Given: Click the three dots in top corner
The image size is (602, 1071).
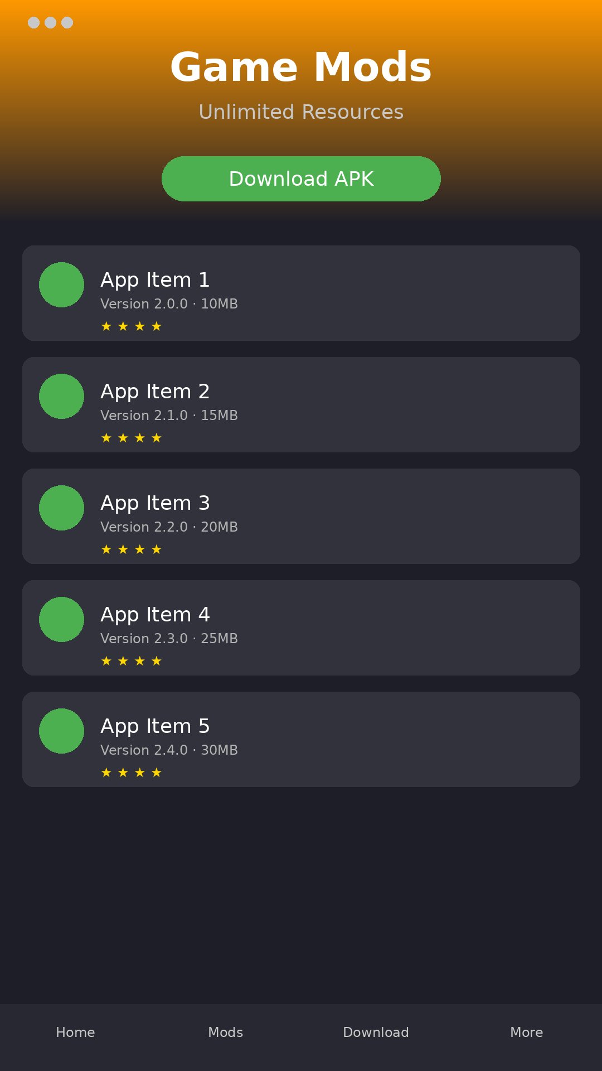Looking at the screenshot, I should (x=50, y=22).
